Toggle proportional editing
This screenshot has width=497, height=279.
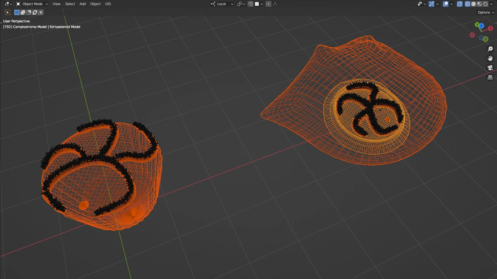[x=268, y=4]
